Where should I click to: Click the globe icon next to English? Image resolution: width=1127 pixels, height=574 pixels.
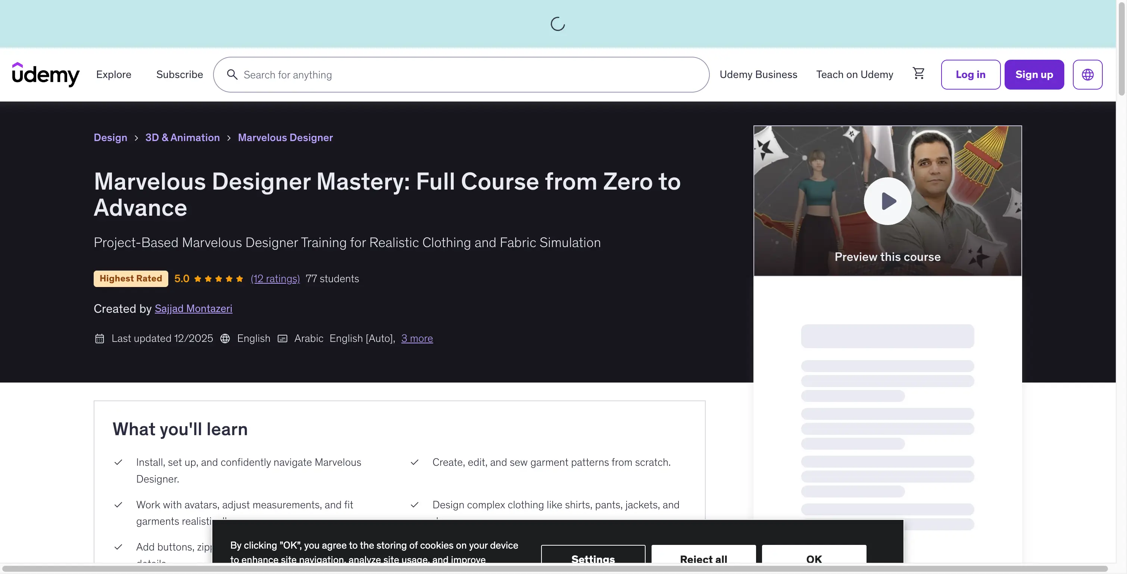[224, 339]
